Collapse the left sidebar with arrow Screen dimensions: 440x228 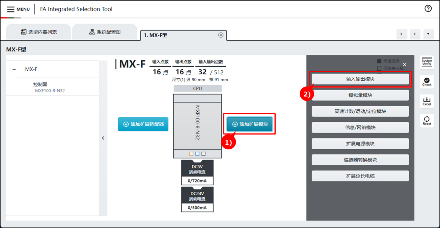(103, 138)
